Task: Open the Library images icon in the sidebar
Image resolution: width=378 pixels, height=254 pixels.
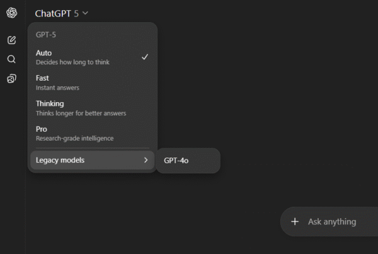Action: pos(11,79)
